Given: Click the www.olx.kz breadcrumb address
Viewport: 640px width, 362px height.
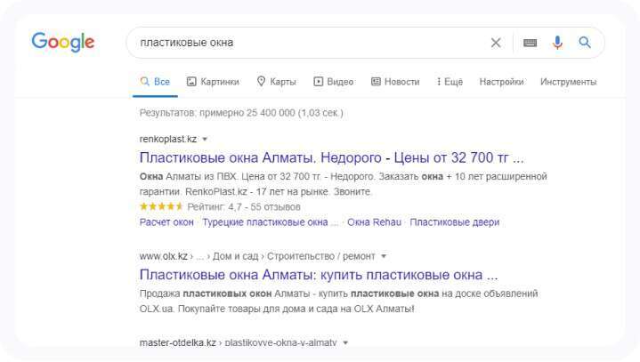Looking at the screenshot, I should 257,256.
